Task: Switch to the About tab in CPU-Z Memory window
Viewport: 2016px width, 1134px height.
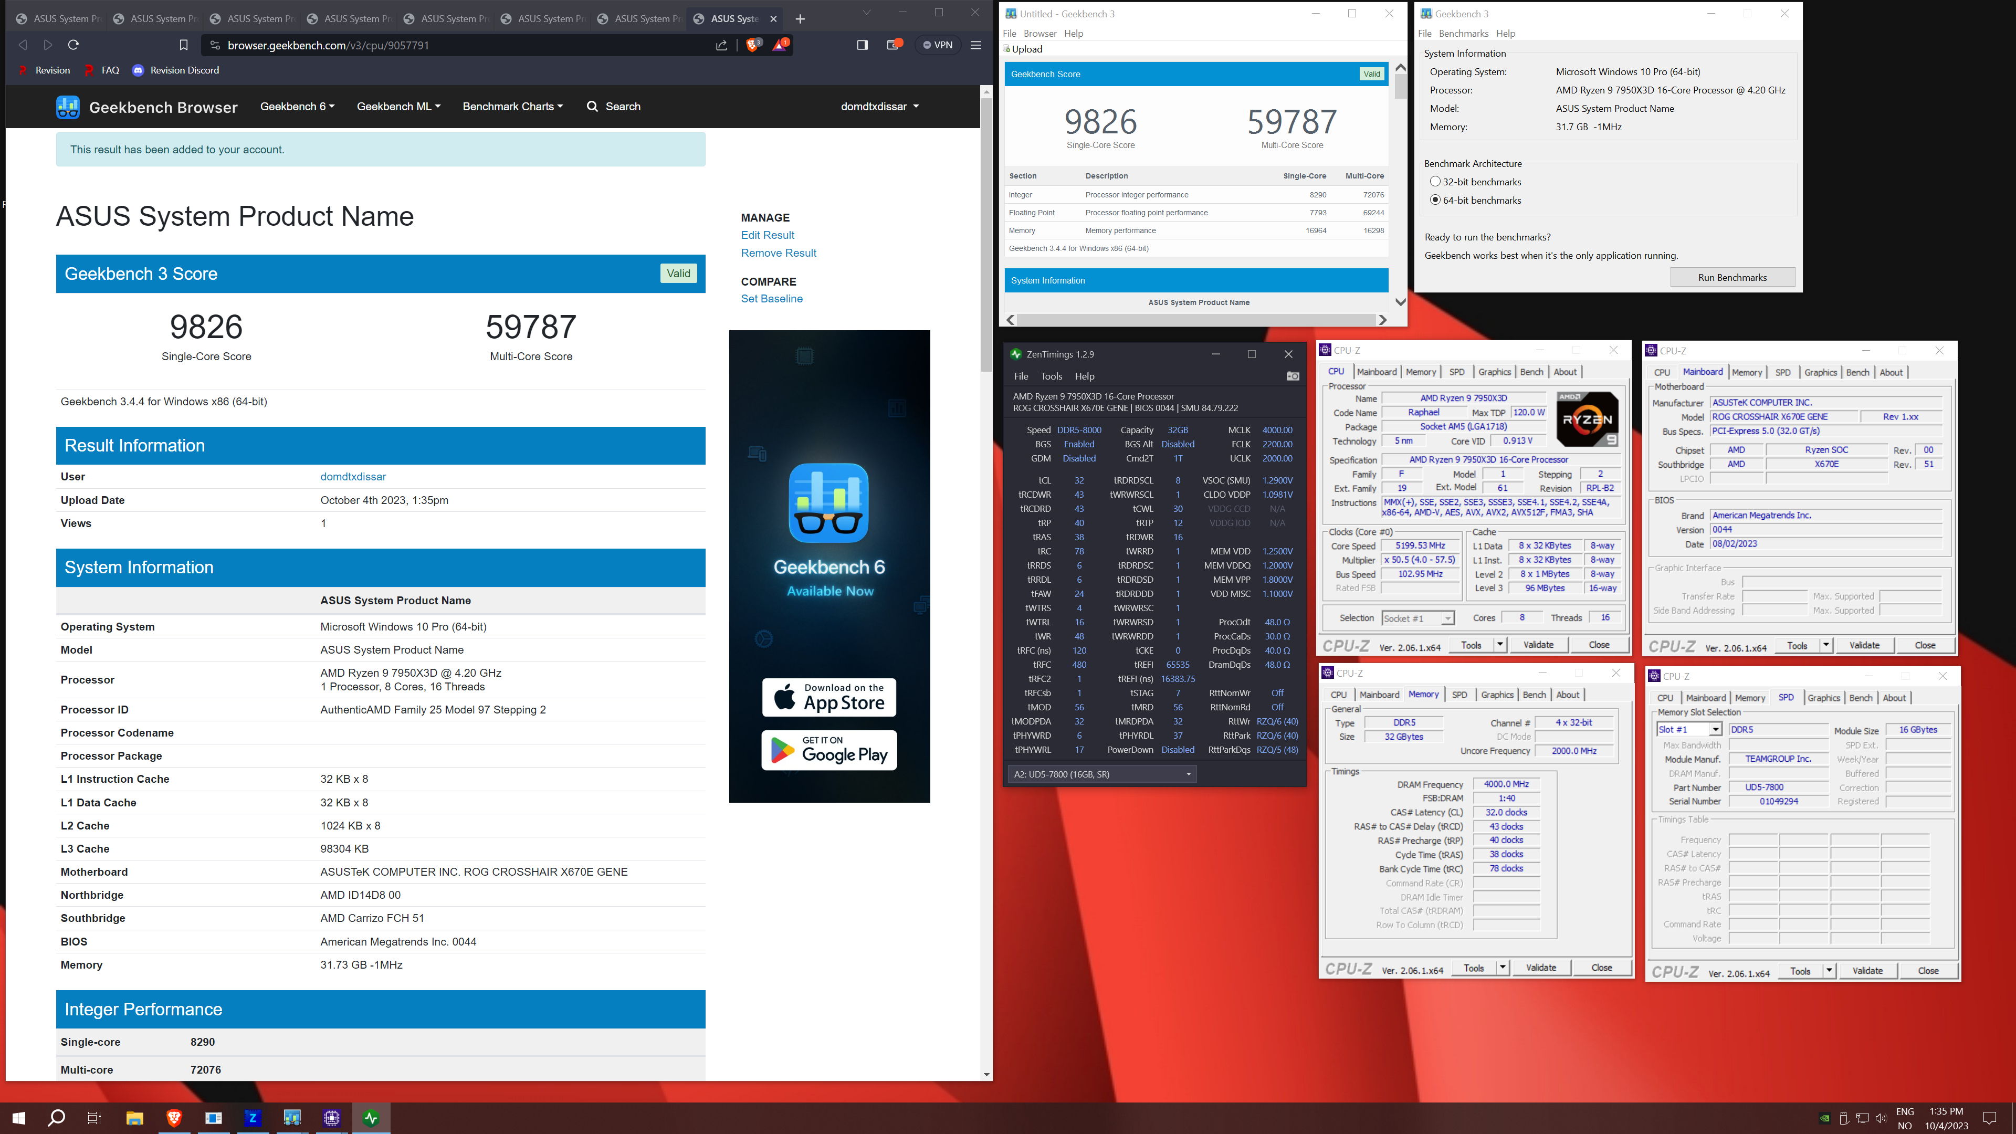Action: [1567, 695]
